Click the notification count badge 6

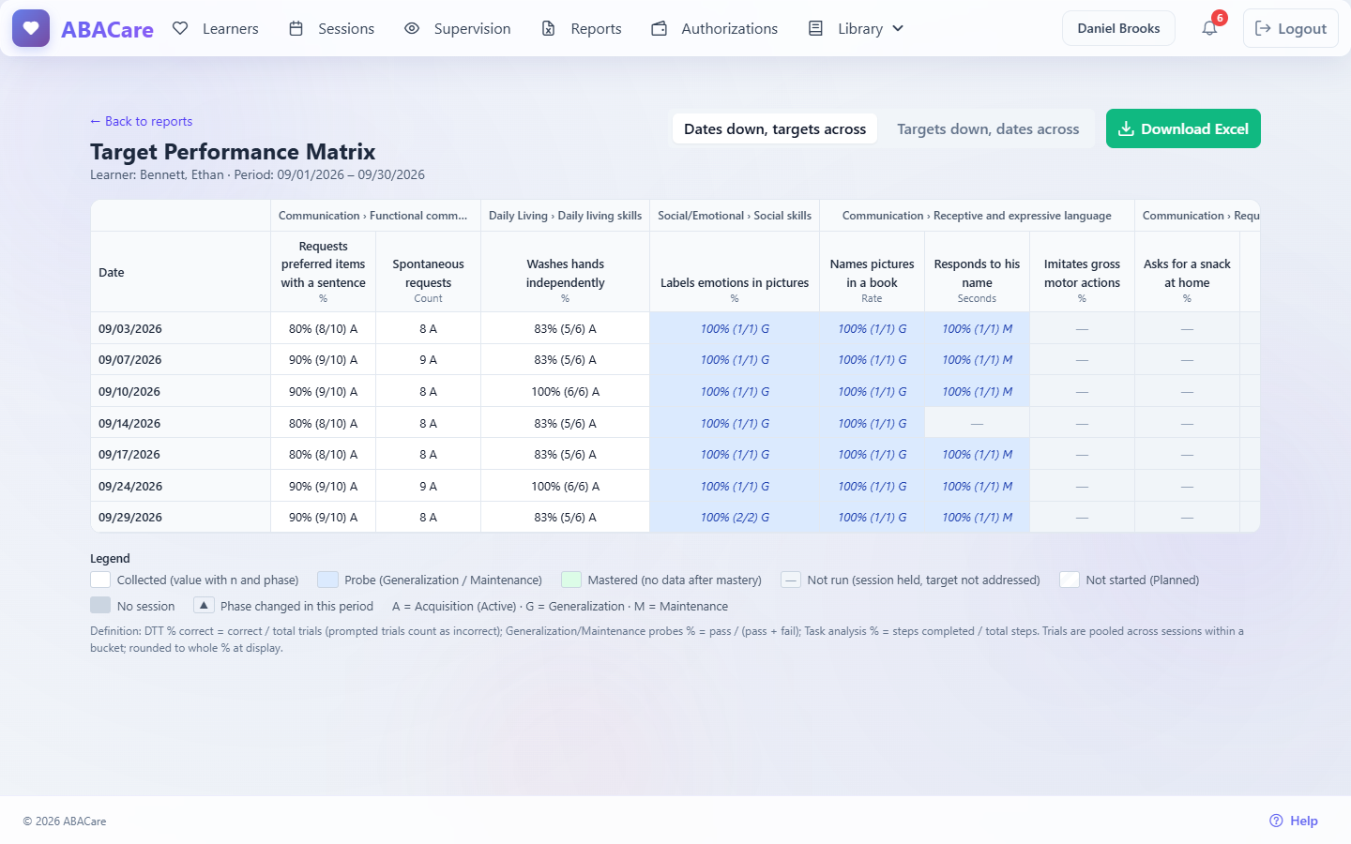(x=1220, y=18)
